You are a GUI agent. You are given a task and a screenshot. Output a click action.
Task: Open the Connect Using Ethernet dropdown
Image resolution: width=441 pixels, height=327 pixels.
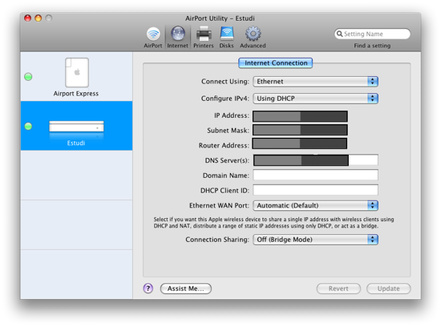(x=316, y=82)
